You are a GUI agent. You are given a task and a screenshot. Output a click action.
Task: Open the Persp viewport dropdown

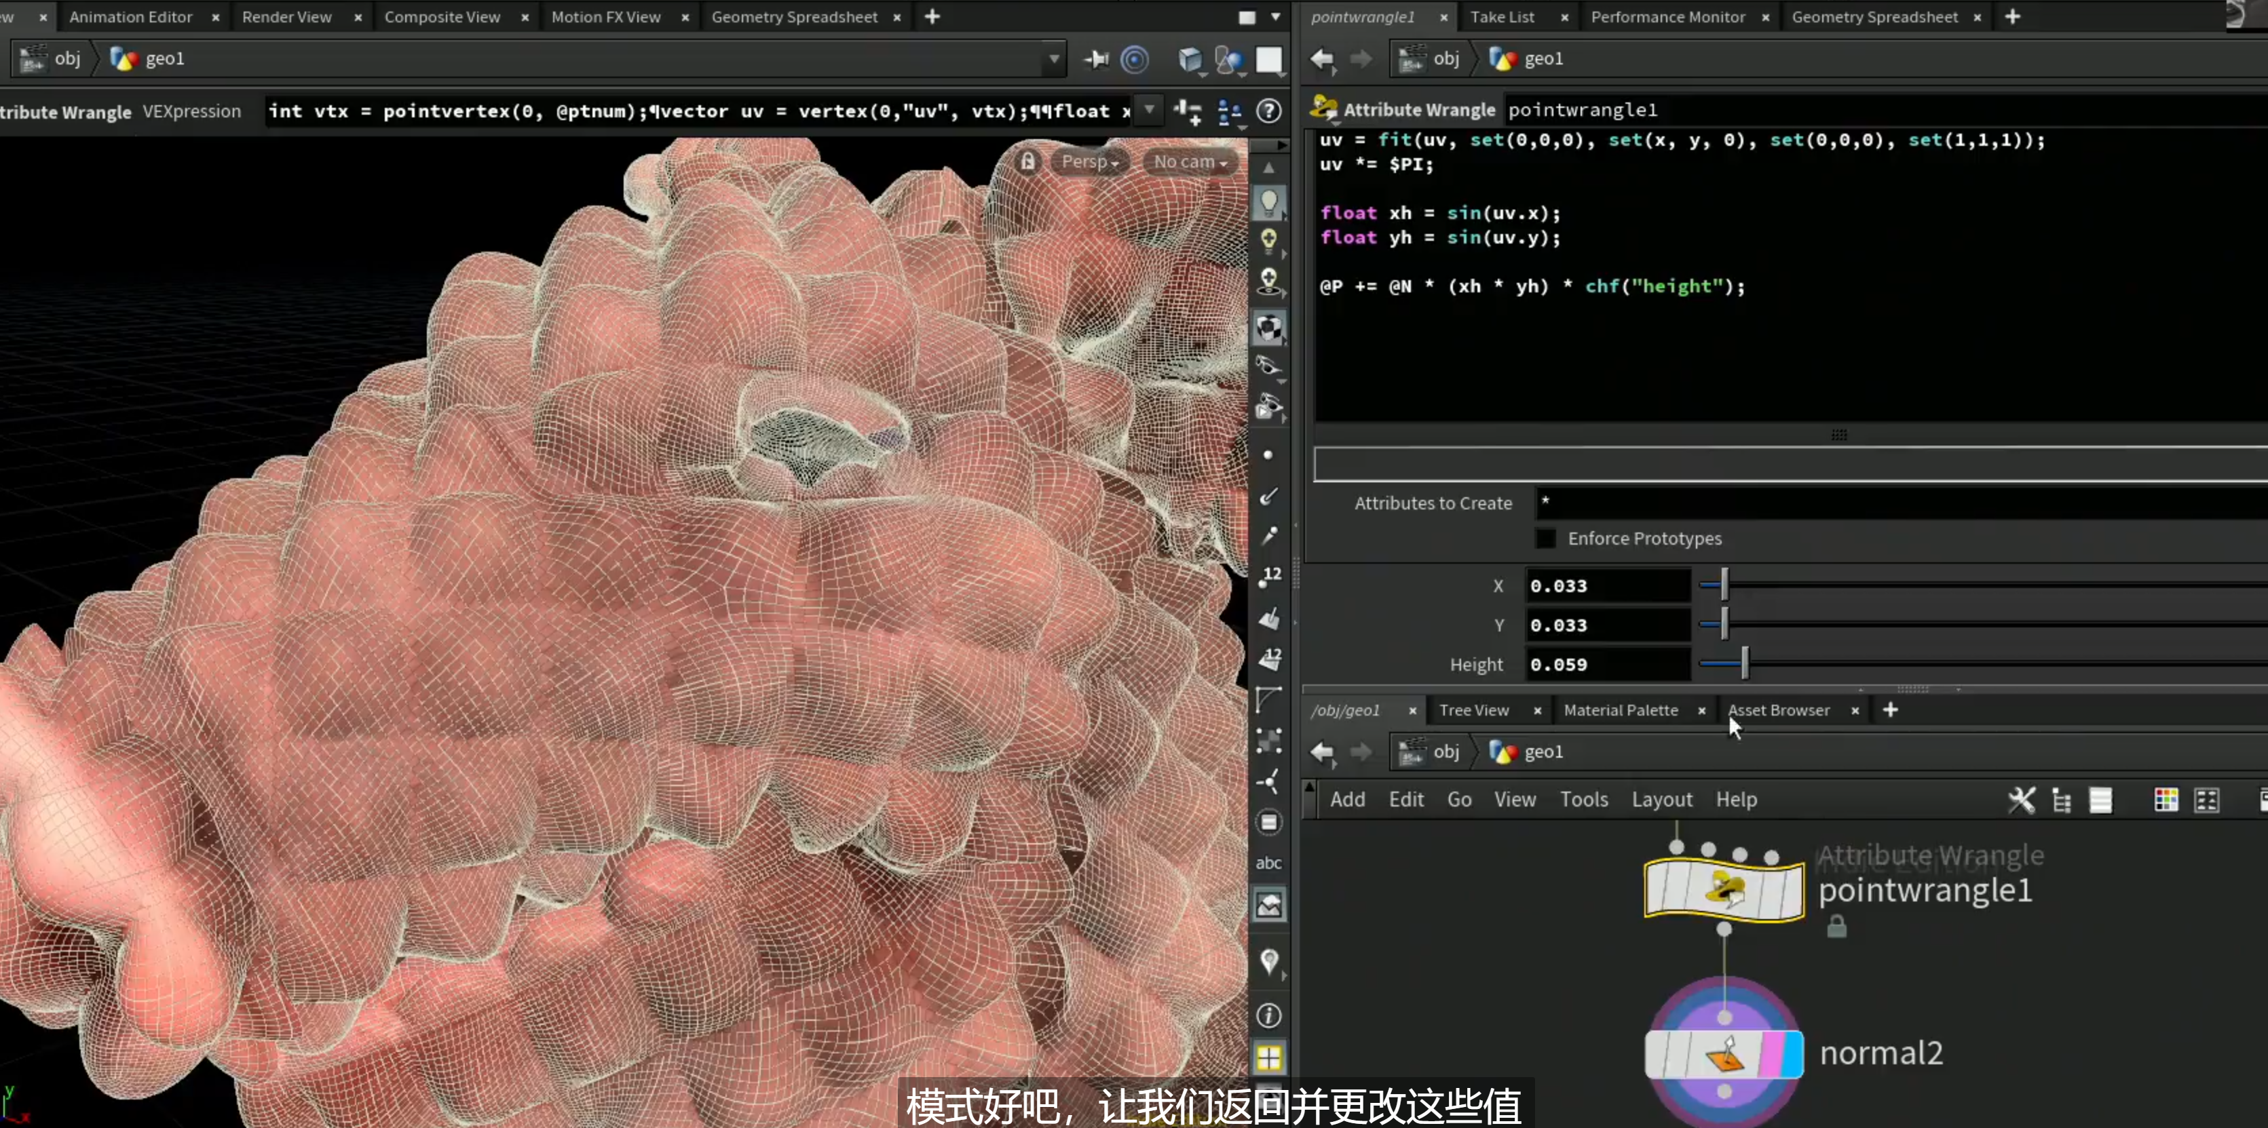pos(1089,162)
